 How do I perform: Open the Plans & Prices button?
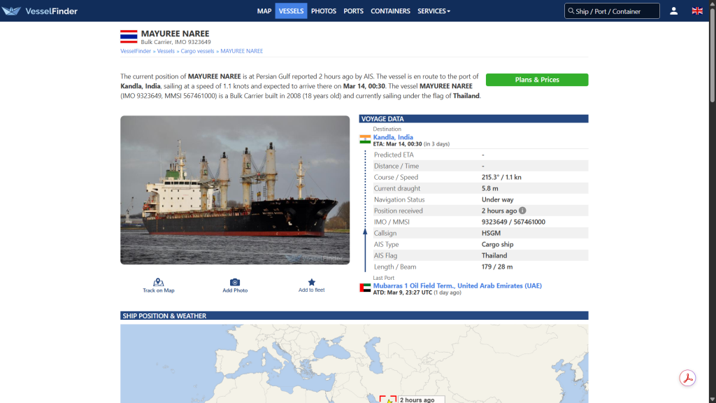point(536,80)
